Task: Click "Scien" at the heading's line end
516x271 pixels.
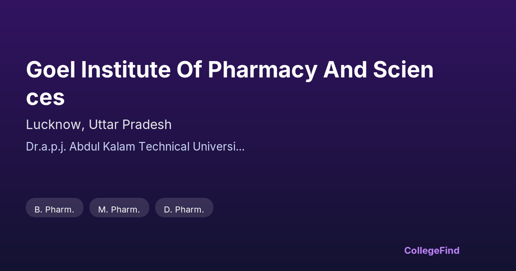Action: click(x=403, y=70)
